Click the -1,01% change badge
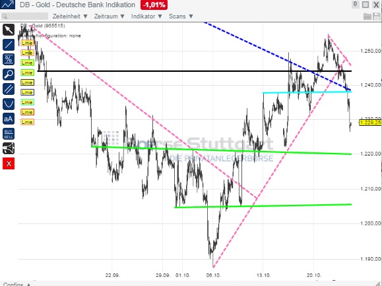Image resolution: width=382 pixels, height=286 pixels. [x=154, y=5]
